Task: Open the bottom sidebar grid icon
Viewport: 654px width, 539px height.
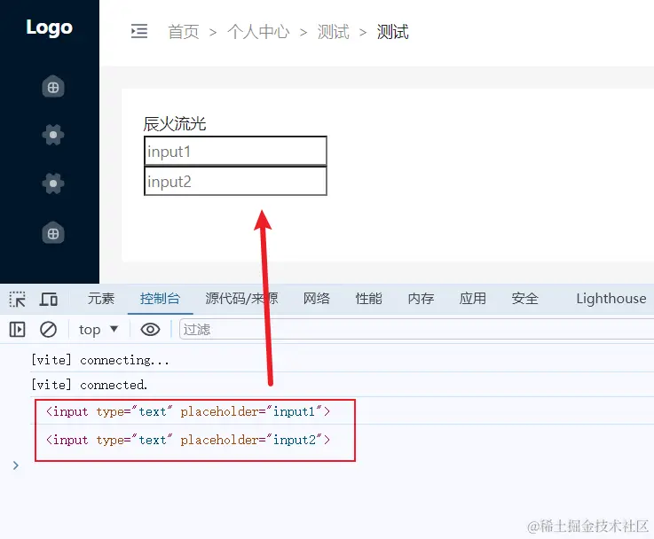Action: [53, 233]
